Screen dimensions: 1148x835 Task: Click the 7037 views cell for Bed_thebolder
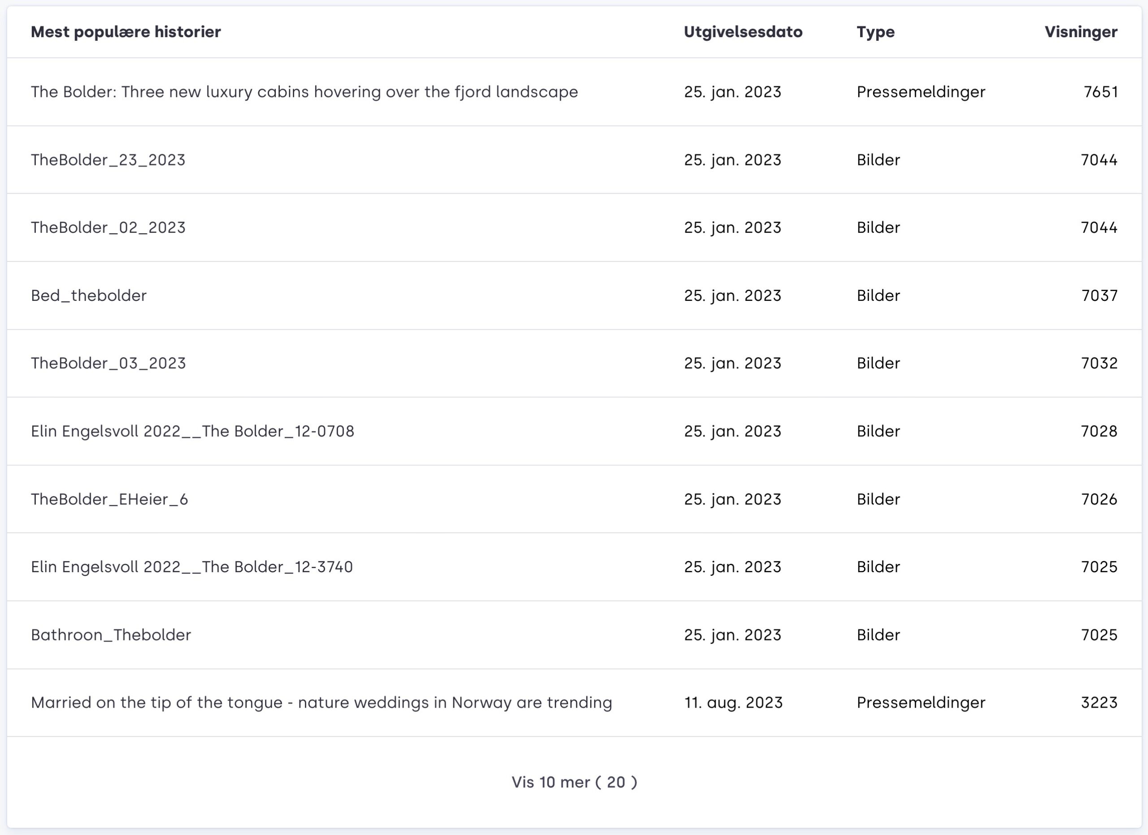tap(1100, 296)
